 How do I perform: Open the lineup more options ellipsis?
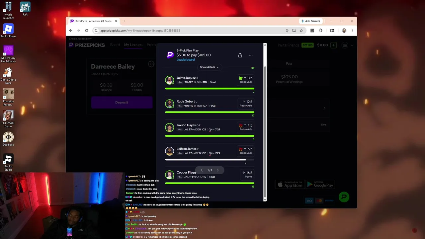coord(251,55)
